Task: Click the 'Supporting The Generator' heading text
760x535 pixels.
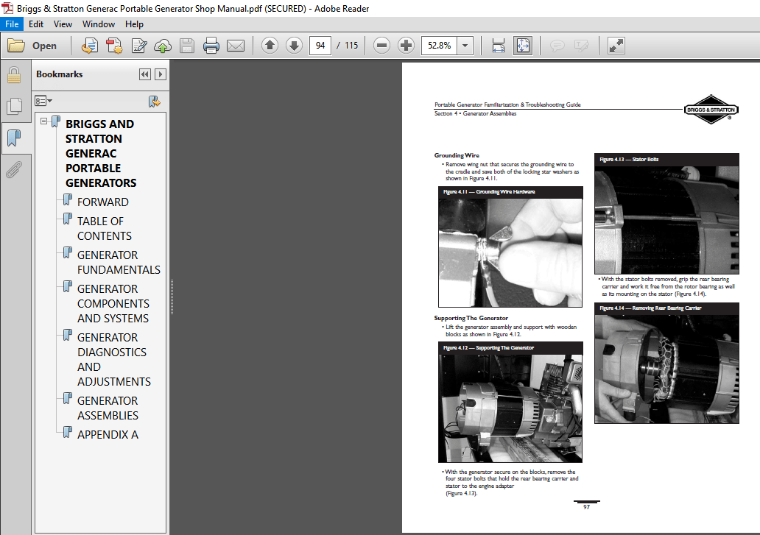Action: (471, 318)
